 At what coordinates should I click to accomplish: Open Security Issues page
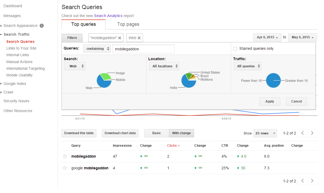(16, 101)
